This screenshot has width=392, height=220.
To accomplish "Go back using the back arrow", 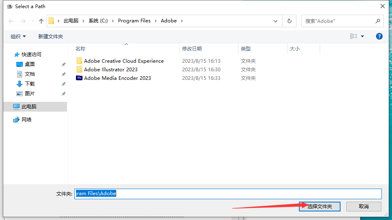I will point(11,21).
